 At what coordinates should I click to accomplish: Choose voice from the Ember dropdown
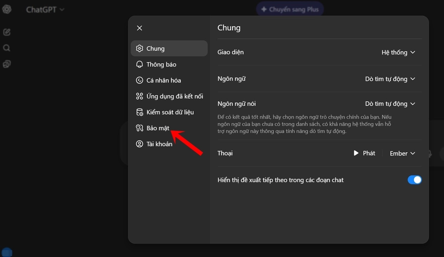click(x=402, y=153)
